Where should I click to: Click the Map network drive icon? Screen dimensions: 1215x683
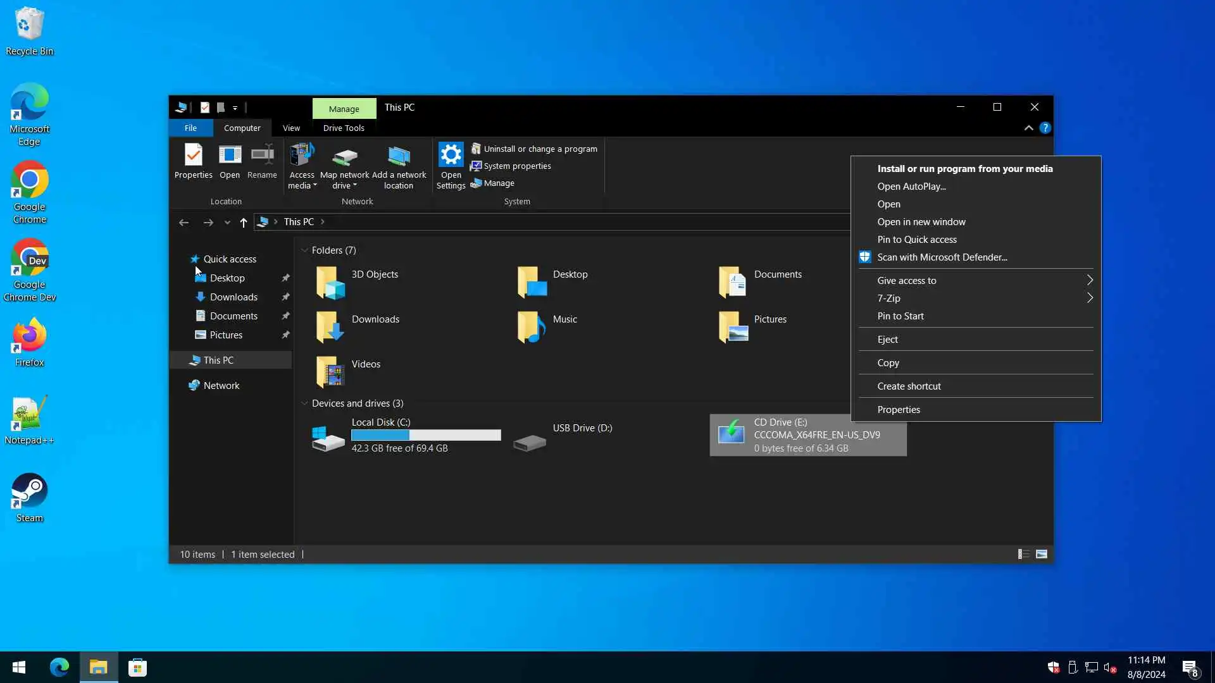tap(344, 157)
